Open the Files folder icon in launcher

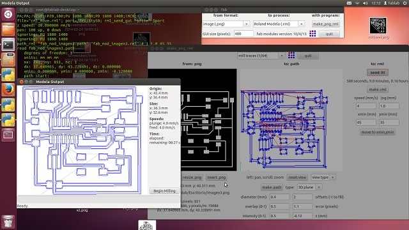point(8,29)
